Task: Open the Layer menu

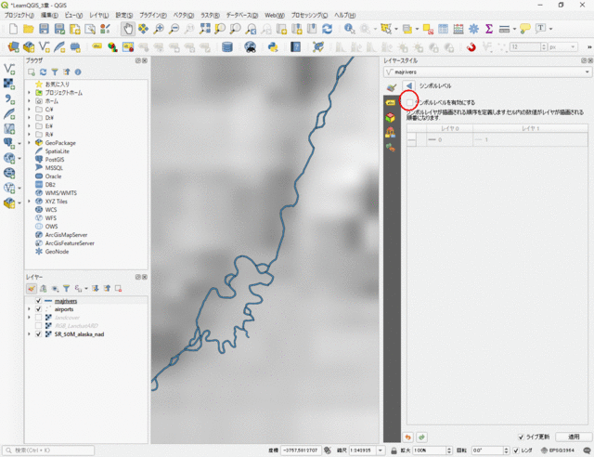Action: (x=99, y=15)
